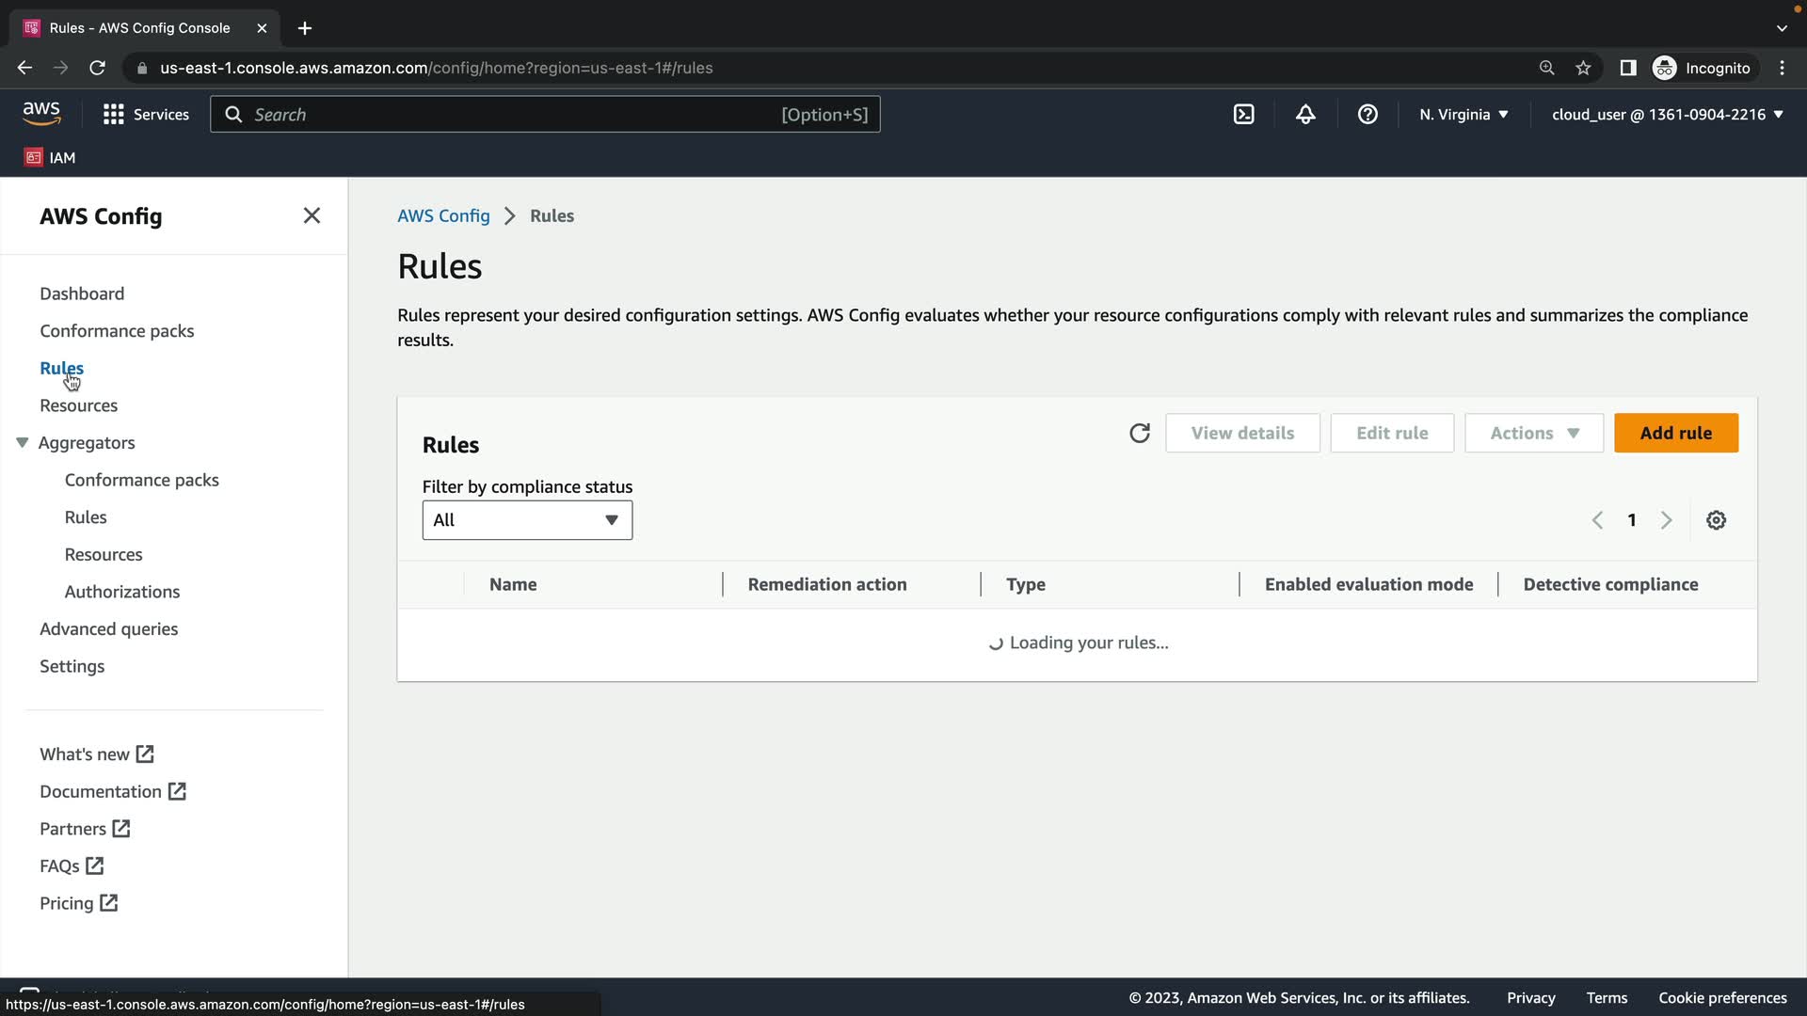Bookmark page with star icon
This screenshot has width=1807, height=1016.
[x=1583, y=68]
